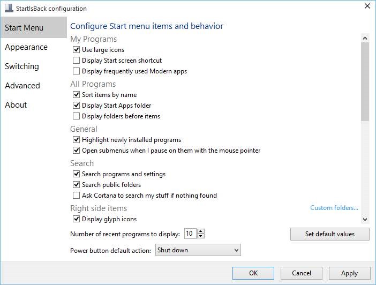Image resolution: width=376 pixels, height=285 pixels.
Task: Open Power button default action dropdown
Action: coord(198,250)
